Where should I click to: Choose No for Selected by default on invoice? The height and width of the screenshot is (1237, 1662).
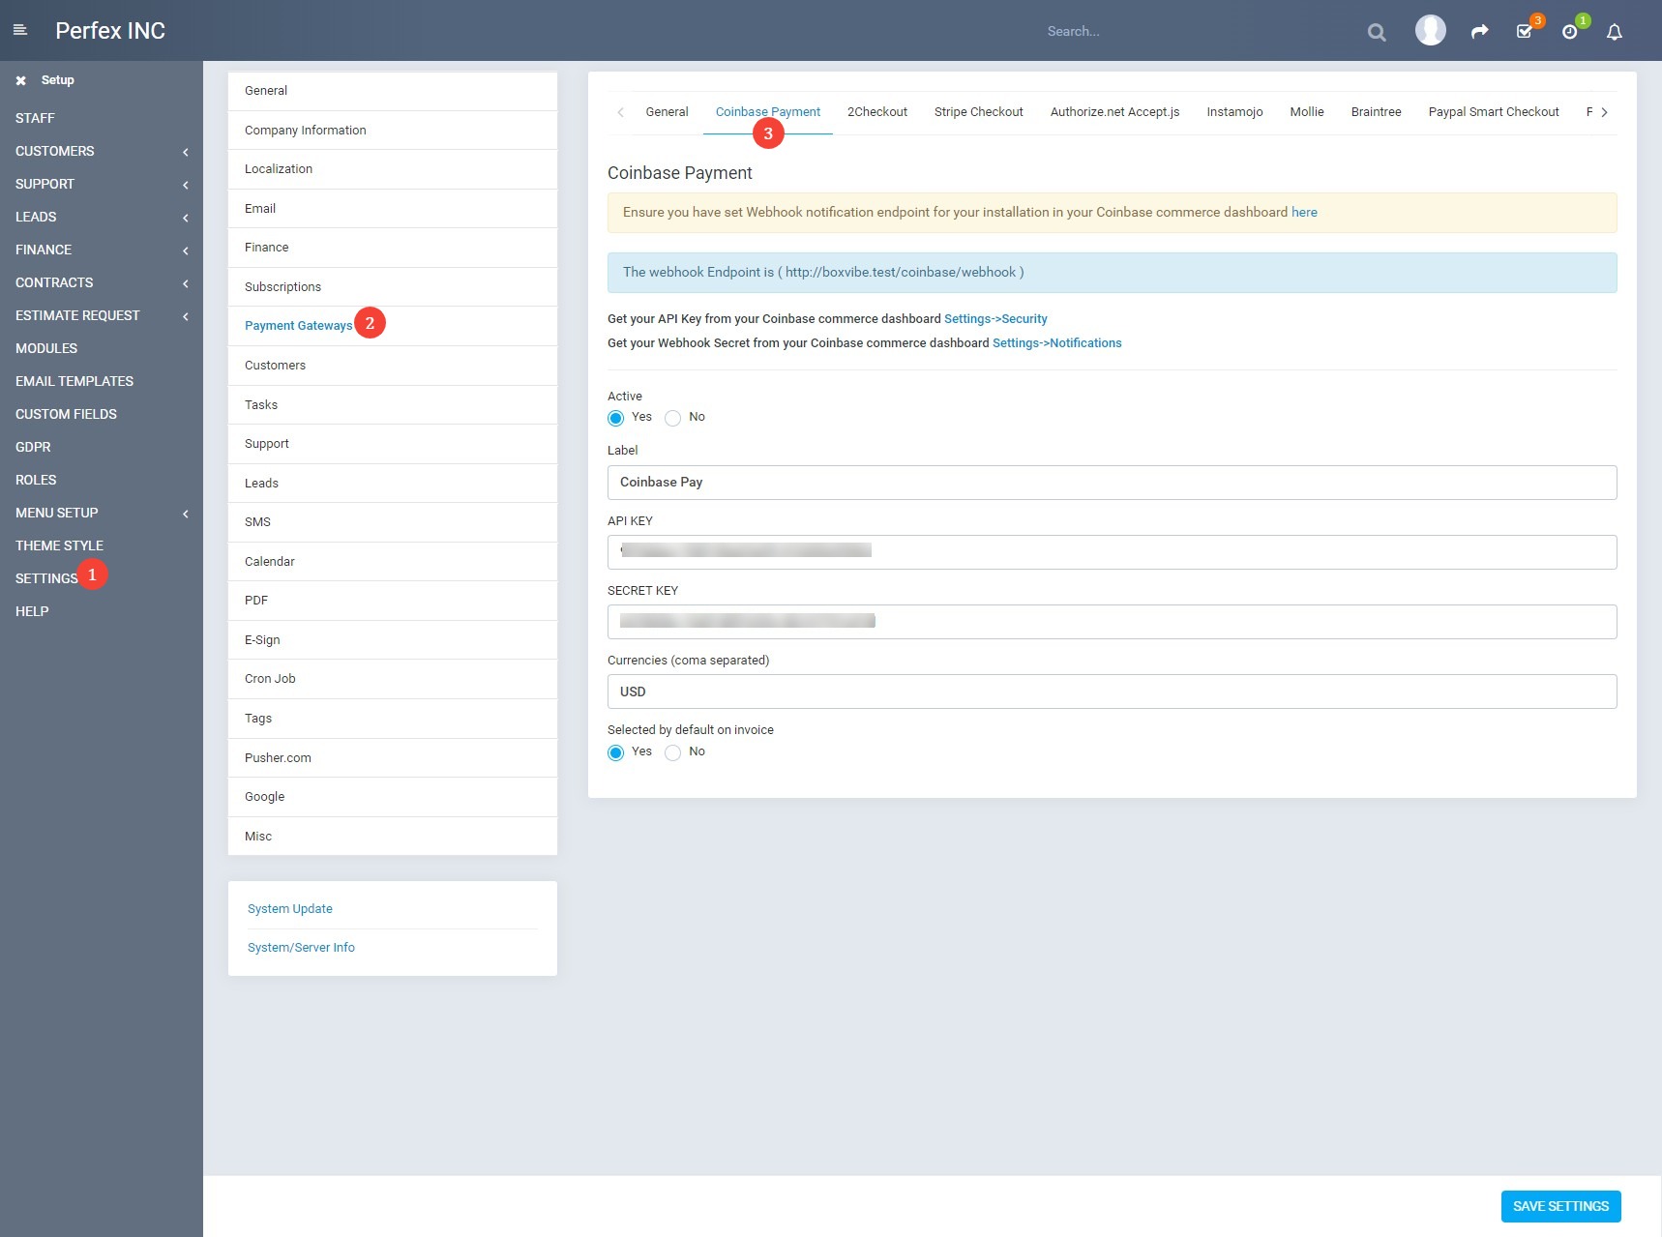pos(672,752)
